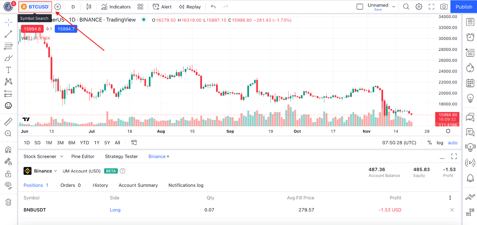Screen dimensions: 477x225
Task: Take a chart snapshot with camera icon
Action: [444, 7]
